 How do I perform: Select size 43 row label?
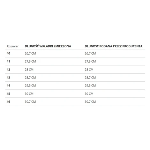(x=8, y=78)
